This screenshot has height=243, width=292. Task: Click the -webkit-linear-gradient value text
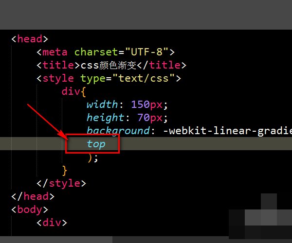pyautogui.click(x=227, y=131)
